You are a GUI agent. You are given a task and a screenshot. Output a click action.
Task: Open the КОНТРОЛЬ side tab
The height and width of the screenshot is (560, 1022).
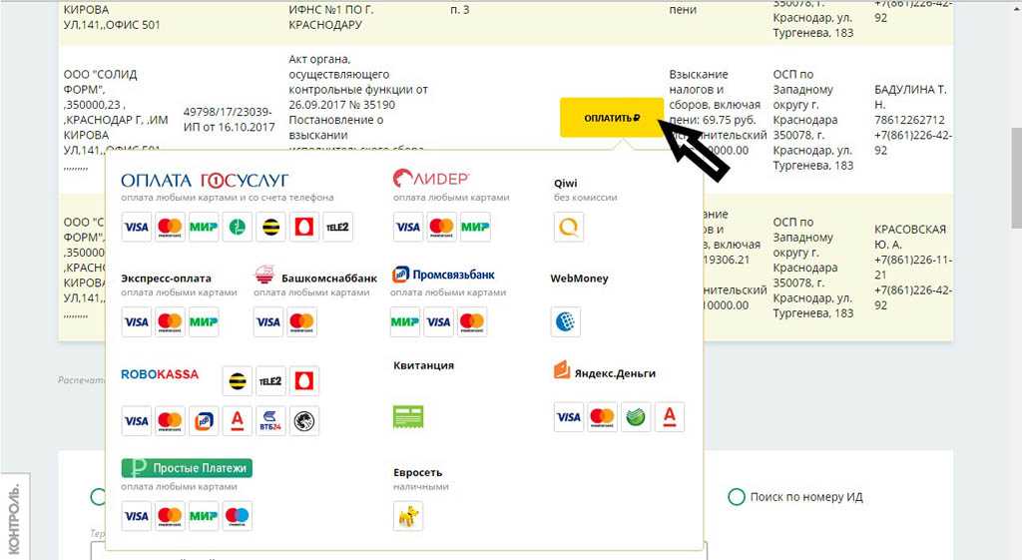click(x=14, y=519)
